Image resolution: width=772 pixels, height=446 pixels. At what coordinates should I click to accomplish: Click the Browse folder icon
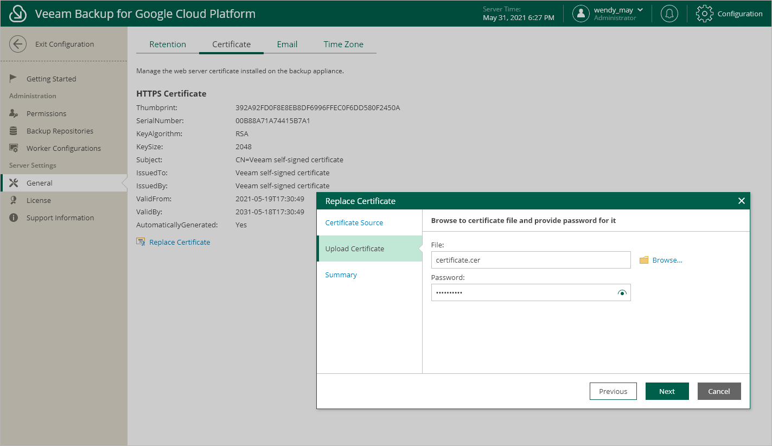[x=644, y=260]
